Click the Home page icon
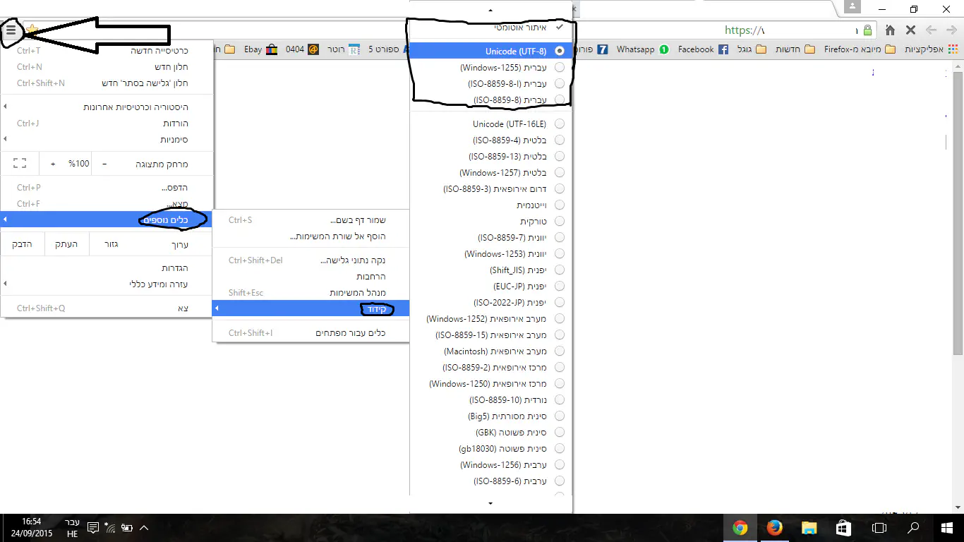This screenshot has height=542, width=964. [891, 30]
